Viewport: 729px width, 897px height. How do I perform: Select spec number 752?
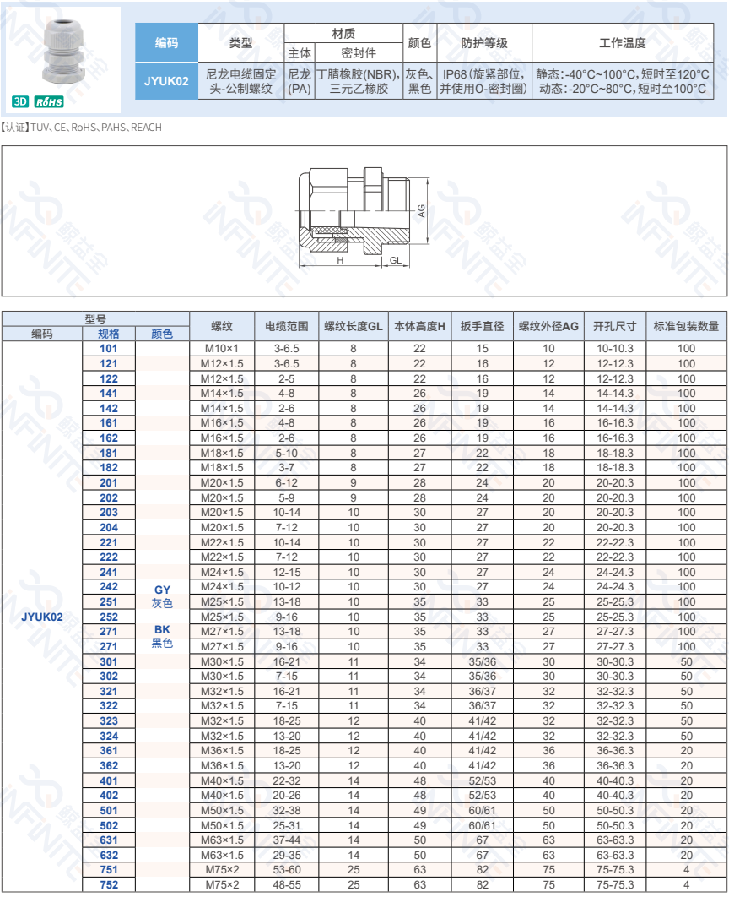(109, 884)
